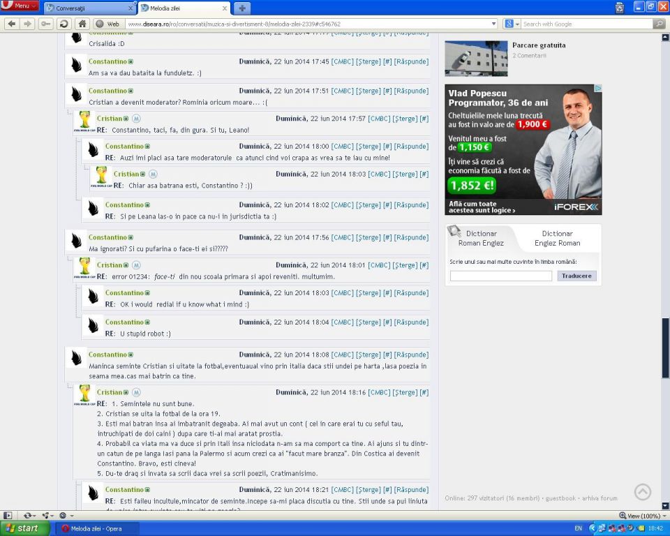670x536 pixels.
Task: Expand the address bar history dropdown
Action: click(493, 24)
